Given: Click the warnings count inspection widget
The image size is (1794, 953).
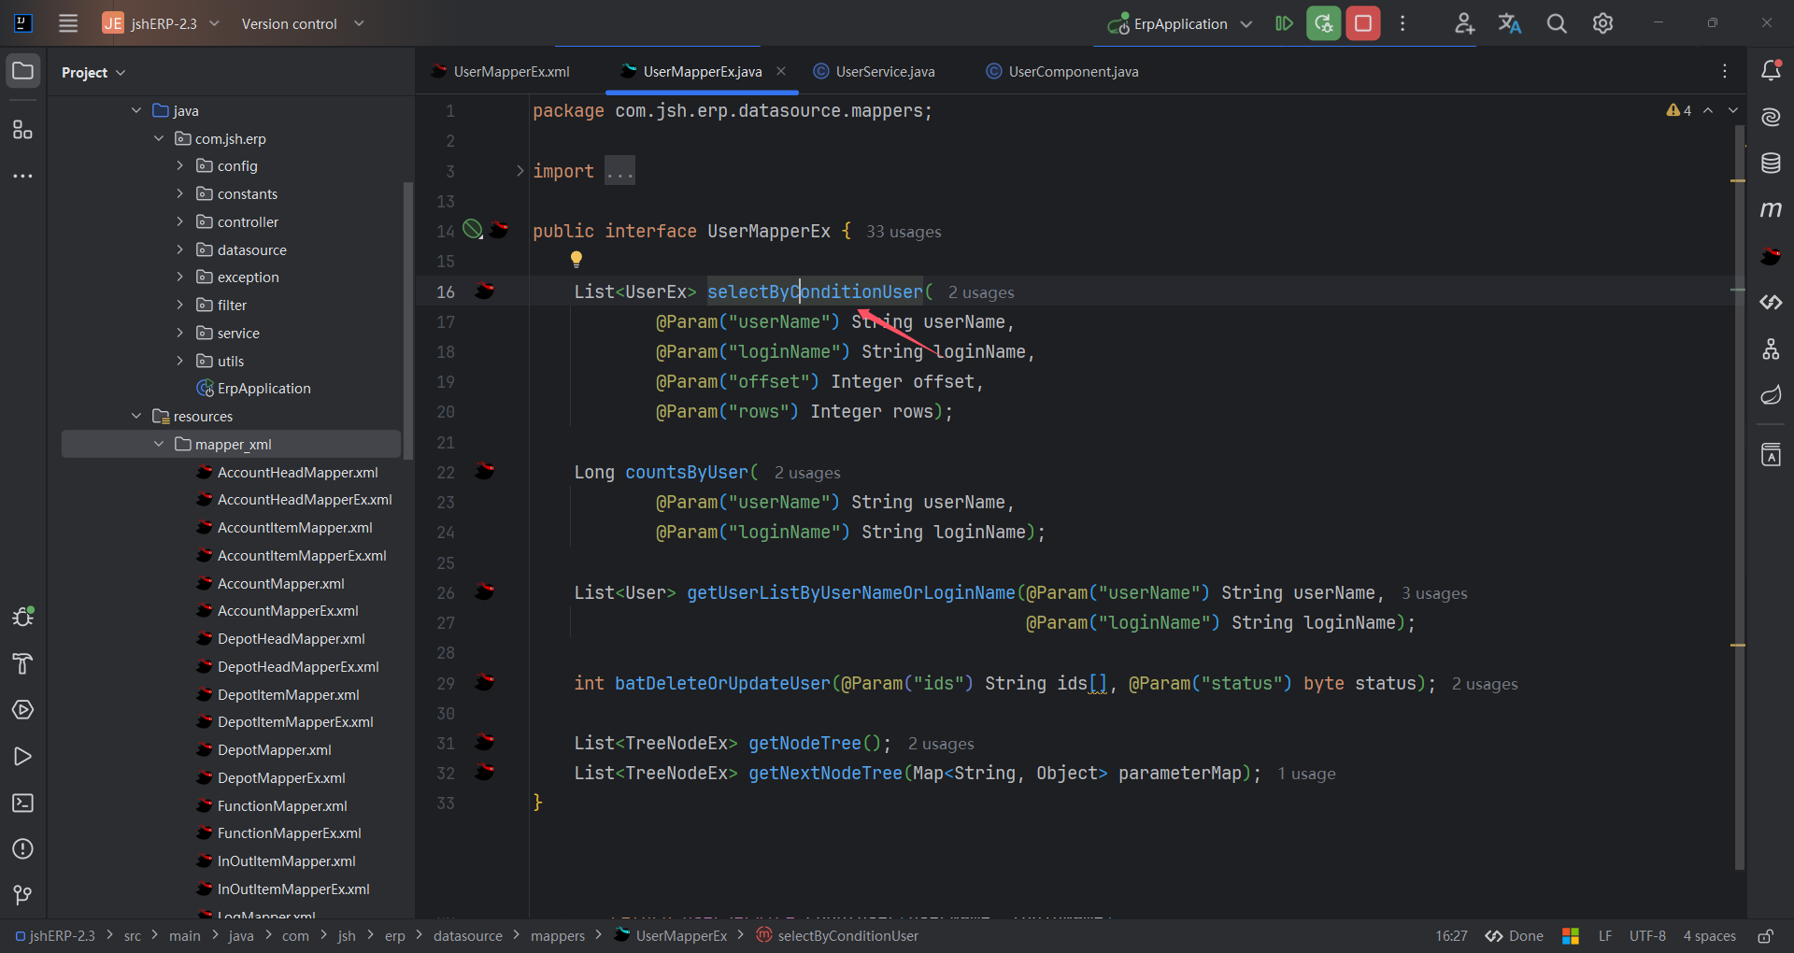Looking at the screenshot, I should coord(1679,110).
